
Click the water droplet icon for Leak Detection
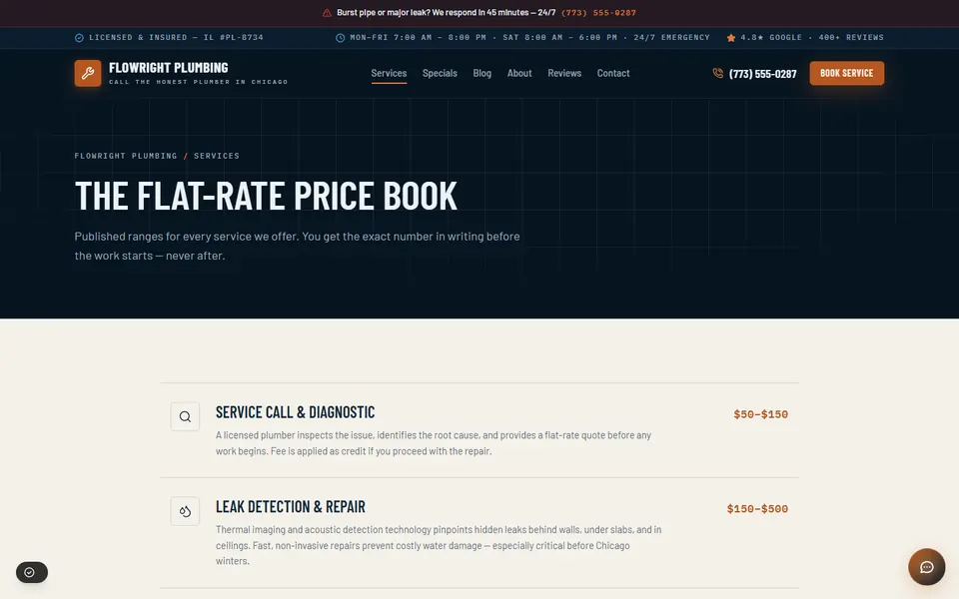click(x=185, y=511)
